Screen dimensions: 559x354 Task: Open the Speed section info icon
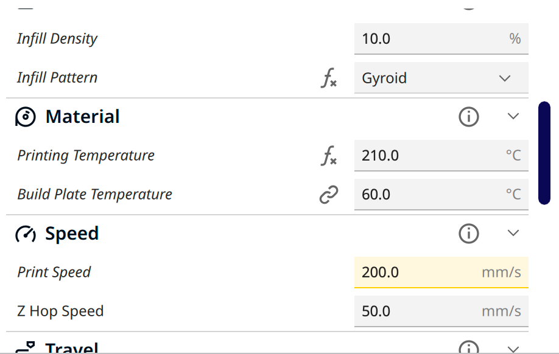468,234
